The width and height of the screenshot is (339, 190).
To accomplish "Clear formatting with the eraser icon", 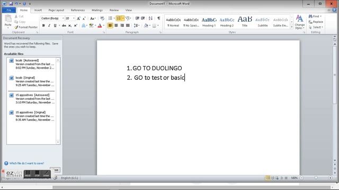I will 102,18.
